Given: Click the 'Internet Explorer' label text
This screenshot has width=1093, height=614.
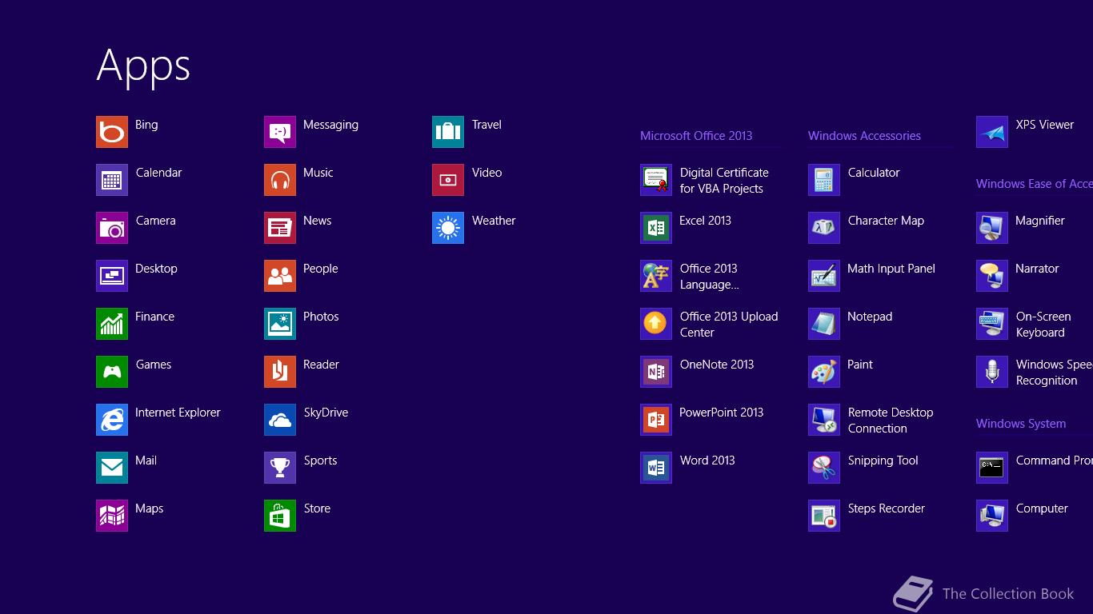Looking at the screenshot, I should point(178,413).
